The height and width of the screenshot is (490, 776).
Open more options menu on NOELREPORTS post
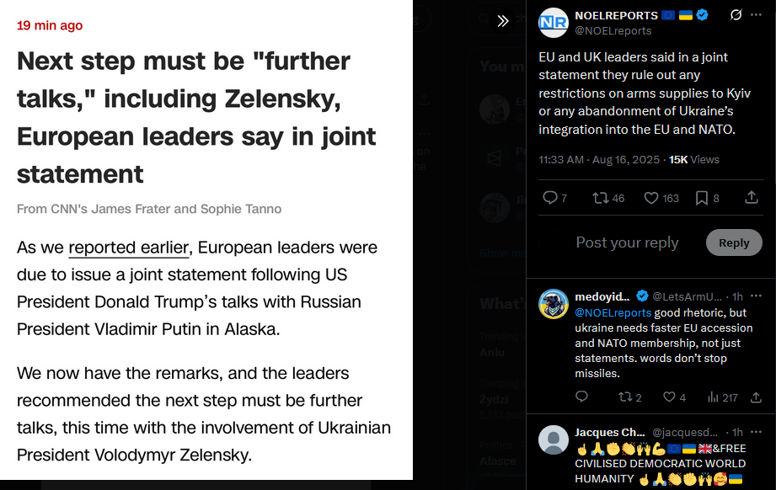pyautogui.click(x=756, y=15)
